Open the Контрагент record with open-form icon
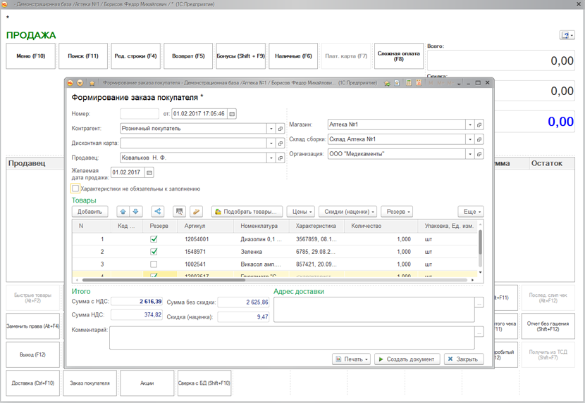Image resolution: width=585 pixels, height=403 pixels. point(281,129)
